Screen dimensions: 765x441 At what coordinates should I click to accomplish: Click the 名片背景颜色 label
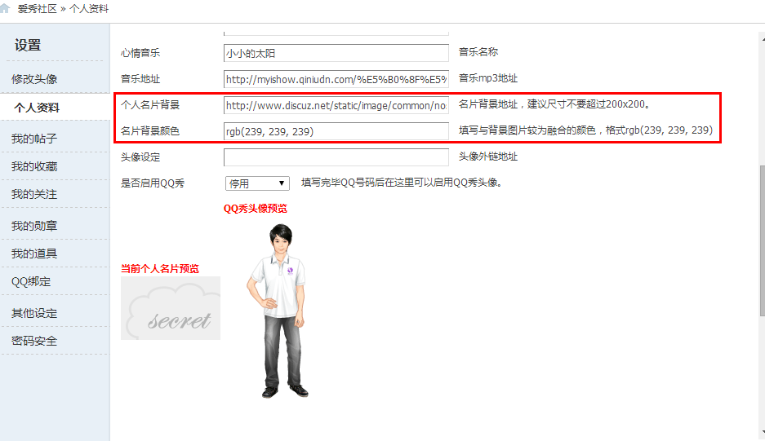pyautogui.click(x=150, y=131)
